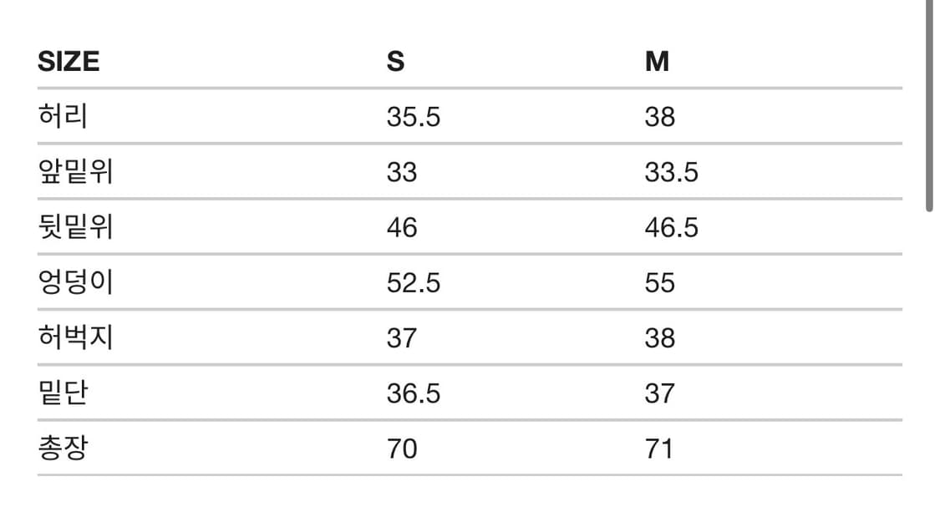Screen dimensions: 940x512
Task: Click the 33.5 value in 앞밑위 row
Action: [x=671, y=172]
